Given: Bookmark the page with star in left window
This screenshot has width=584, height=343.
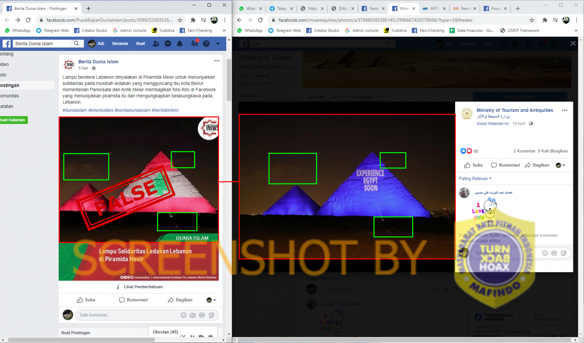Looking at the screenshot, I should coord(180,20).
